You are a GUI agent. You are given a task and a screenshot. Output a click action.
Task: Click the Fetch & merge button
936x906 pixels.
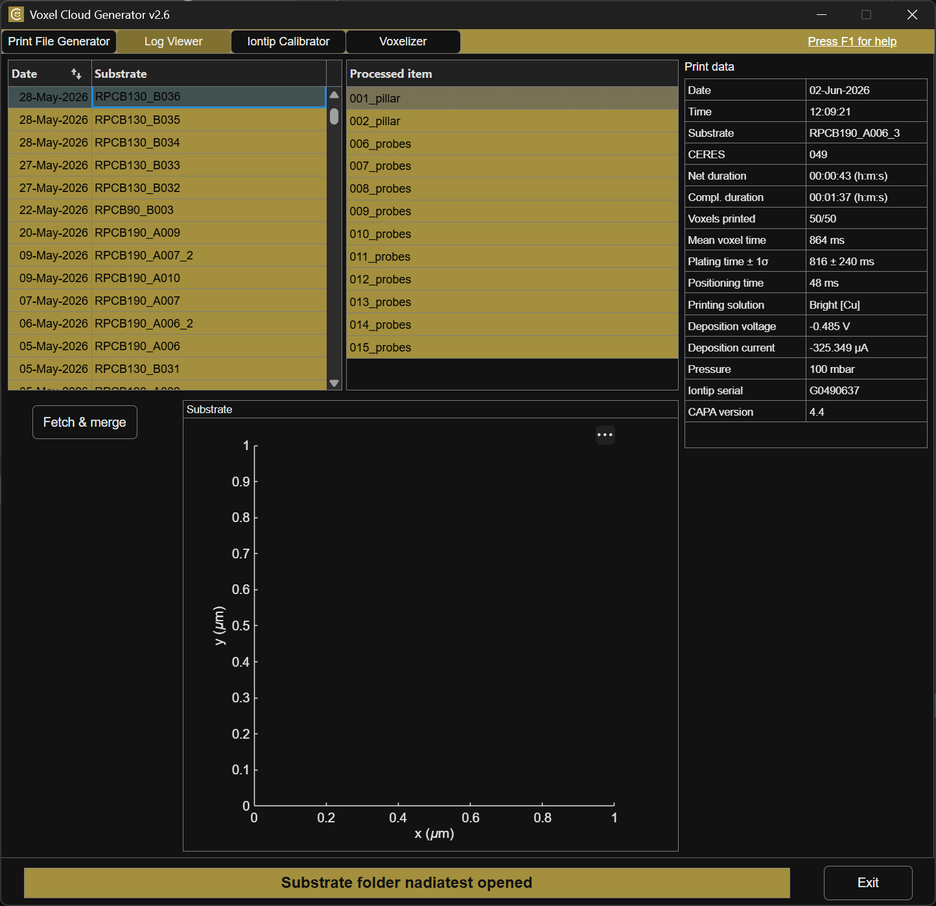click(x=85, y=422)
